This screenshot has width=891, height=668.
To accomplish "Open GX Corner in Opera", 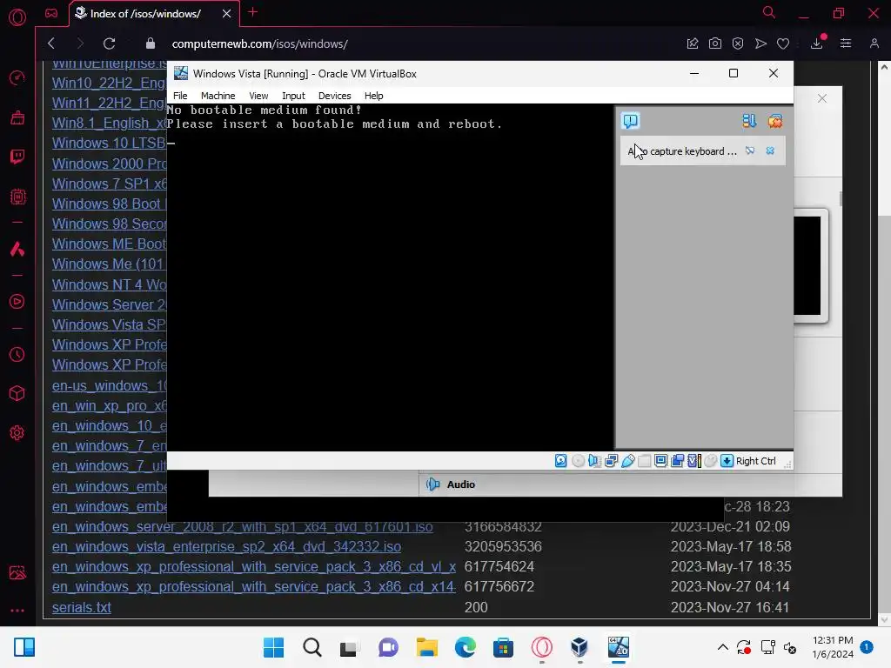I will click(x=51, y=13).
